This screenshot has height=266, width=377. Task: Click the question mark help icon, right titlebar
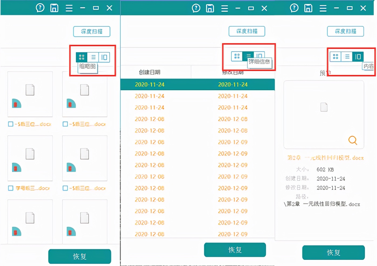pyautogui.click(x=294, y=8)
